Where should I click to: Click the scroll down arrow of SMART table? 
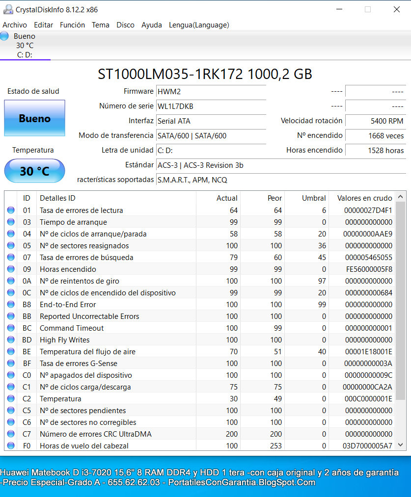tap(401, 445)
